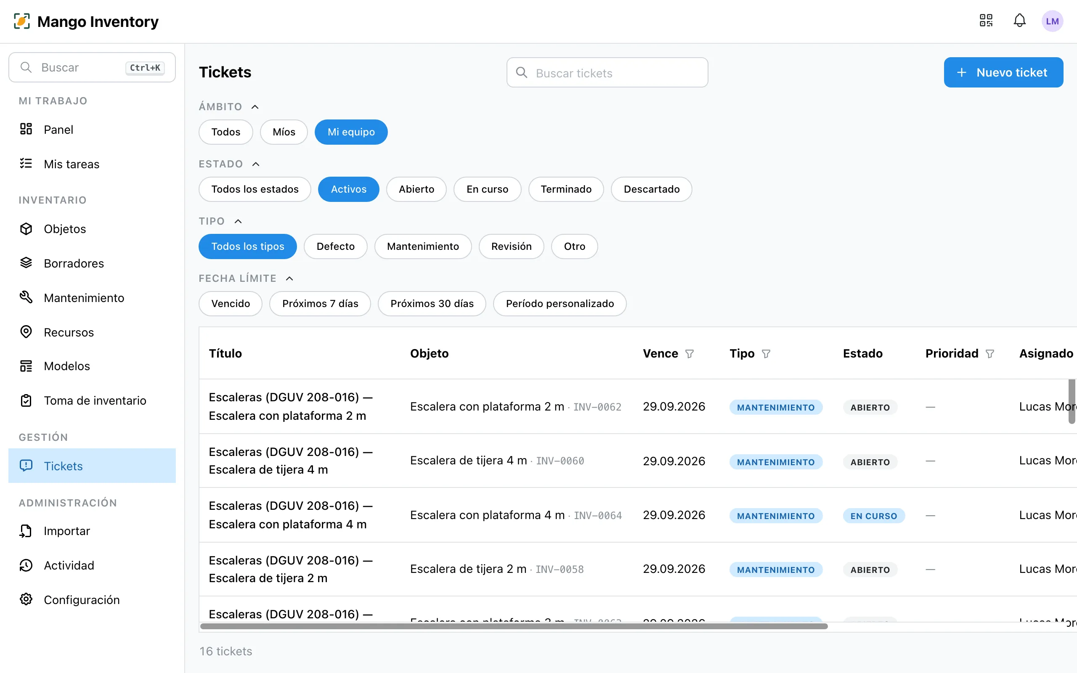Open the QR code scanner icon
This screenshot has width=1077, height=673.
click(x=986, y=21)
